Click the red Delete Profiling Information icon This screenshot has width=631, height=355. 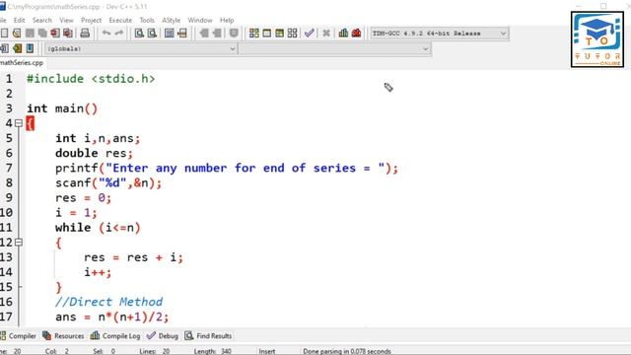tap(356, 33)
